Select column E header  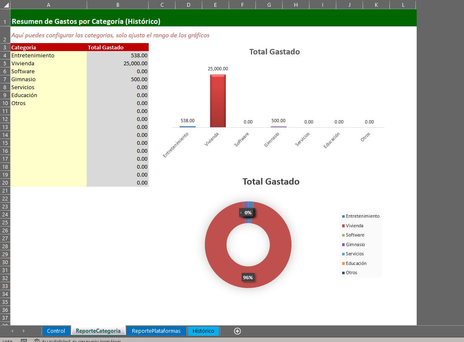(x=215, y=5)
